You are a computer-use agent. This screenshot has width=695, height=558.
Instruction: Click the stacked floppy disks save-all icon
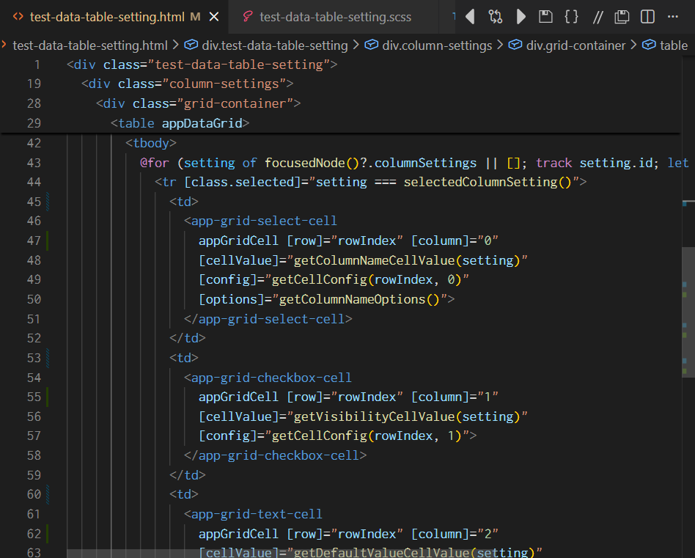tap(622, 17)
